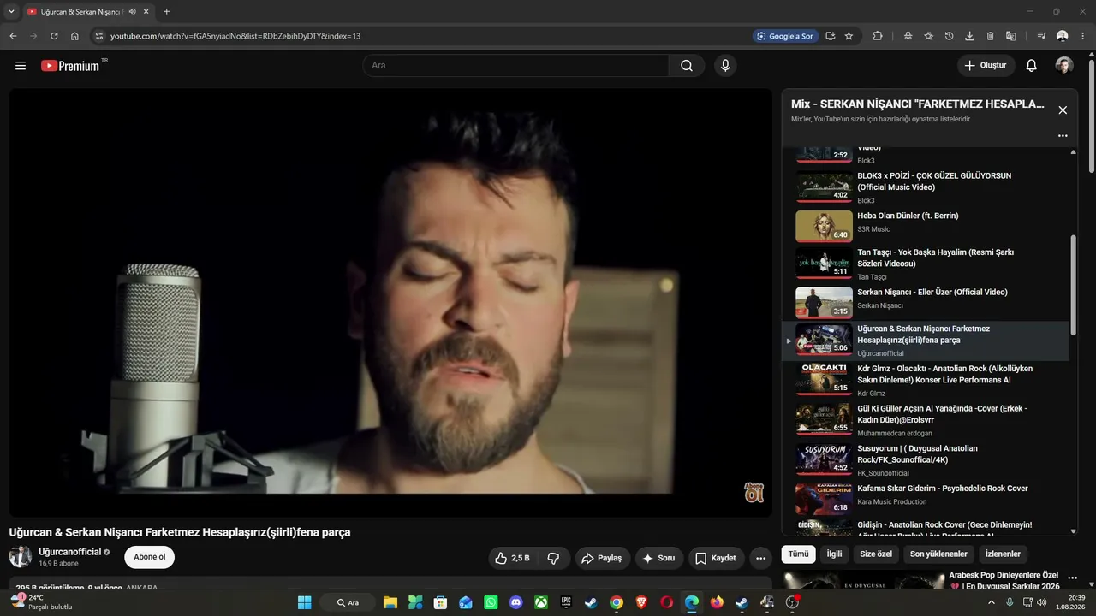Play BLOK3 x POİZİ Çok Güzel Gülüyorsun
Screen dimensions: 1096x616
point(926,187)
